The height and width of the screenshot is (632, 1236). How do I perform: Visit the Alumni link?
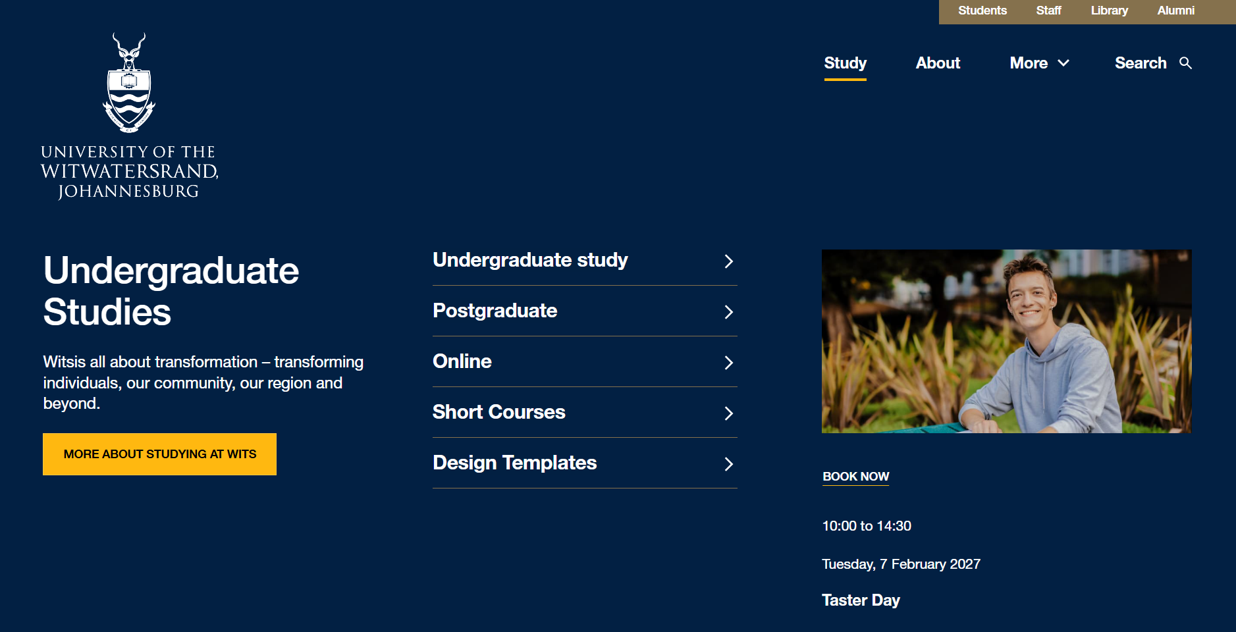click(1175, 11)
